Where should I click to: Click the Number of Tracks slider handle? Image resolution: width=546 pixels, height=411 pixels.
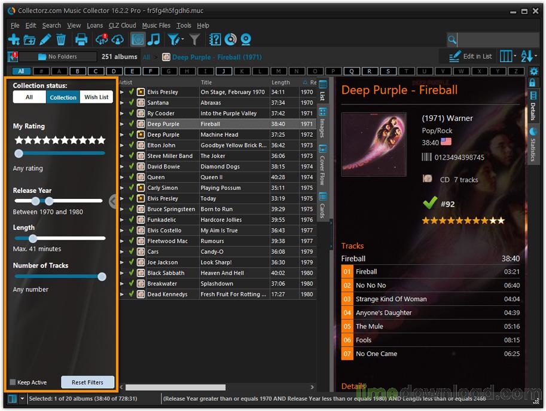point(102,277)
